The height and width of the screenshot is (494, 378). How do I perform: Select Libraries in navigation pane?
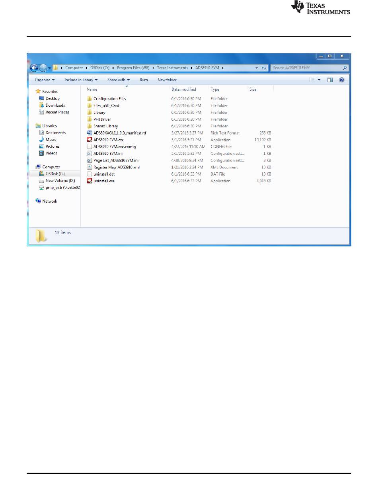pos(49,126)
